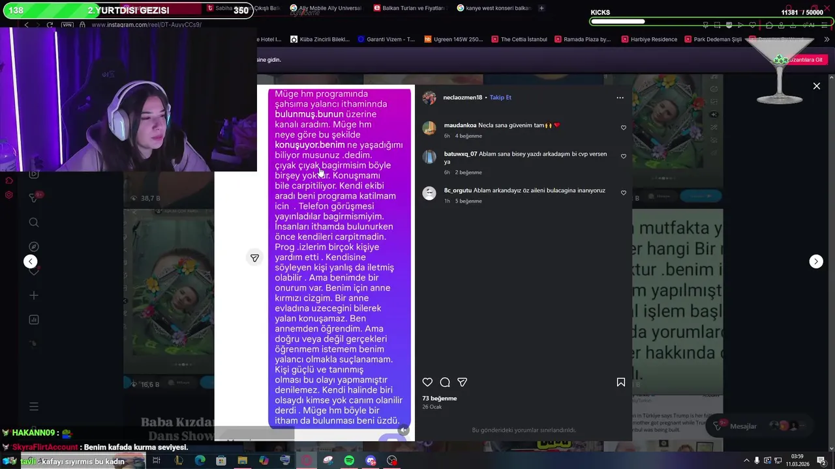Open Instagram search in sidebar
This screenshot has height=469, width=835.
pyautogui.click(x=34, y=223)
